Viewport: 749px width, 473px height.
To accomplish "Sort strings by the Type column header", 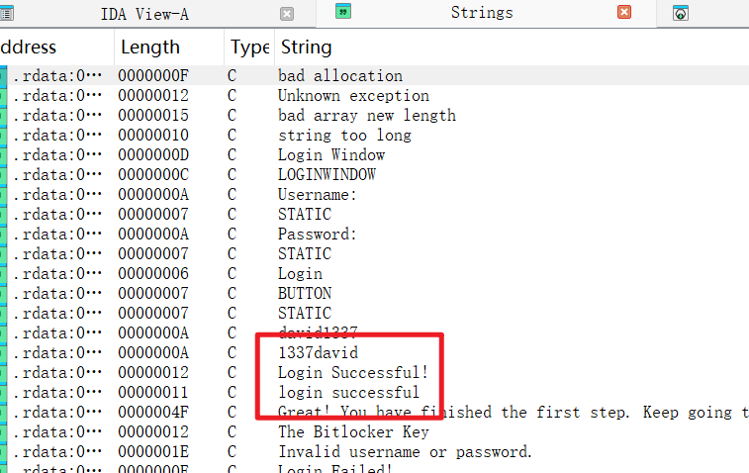I will 249,47.
